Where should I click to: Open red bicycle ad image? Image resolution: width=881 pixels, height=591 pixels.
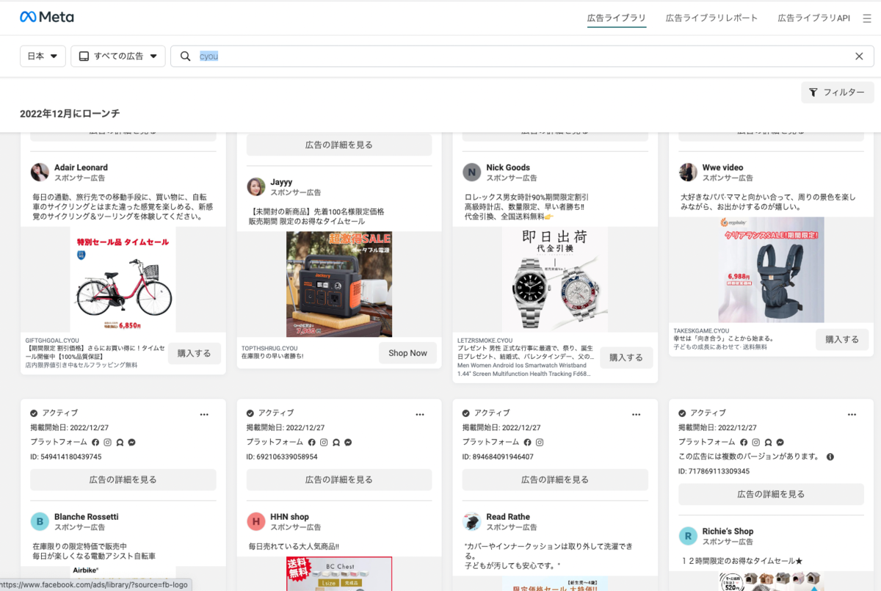click(x=123, y=280)
